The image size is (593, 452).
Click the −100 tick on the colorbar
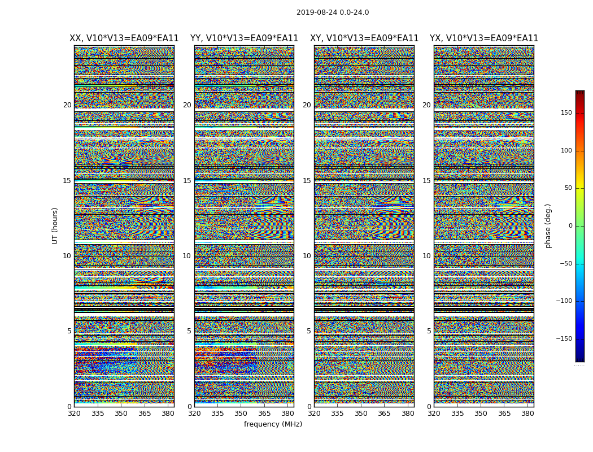pyautogui.click(x=564, y=301)
